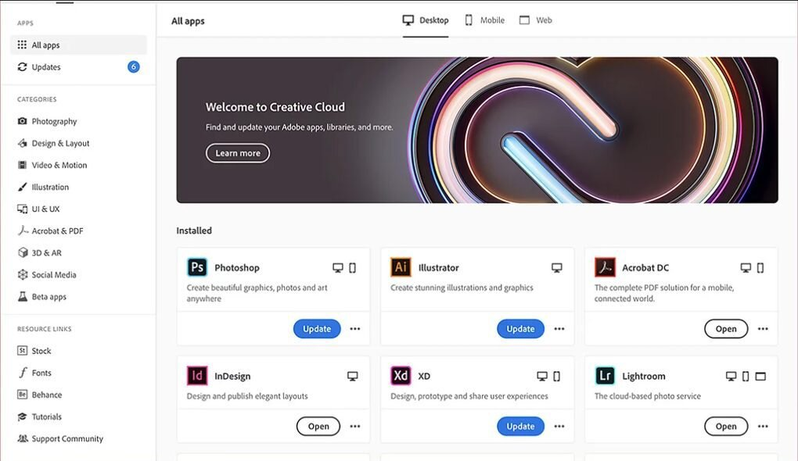798x461 pixels.
Task: Click the Illustrator Ai app icon
Action: click(x=401, y=267)
